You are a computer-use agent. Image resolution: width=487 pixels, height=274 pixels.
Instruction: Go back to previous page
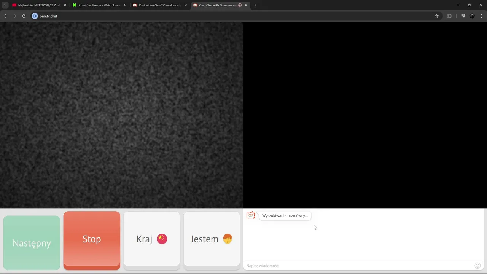pyautogui.click(x=5, y=16)
